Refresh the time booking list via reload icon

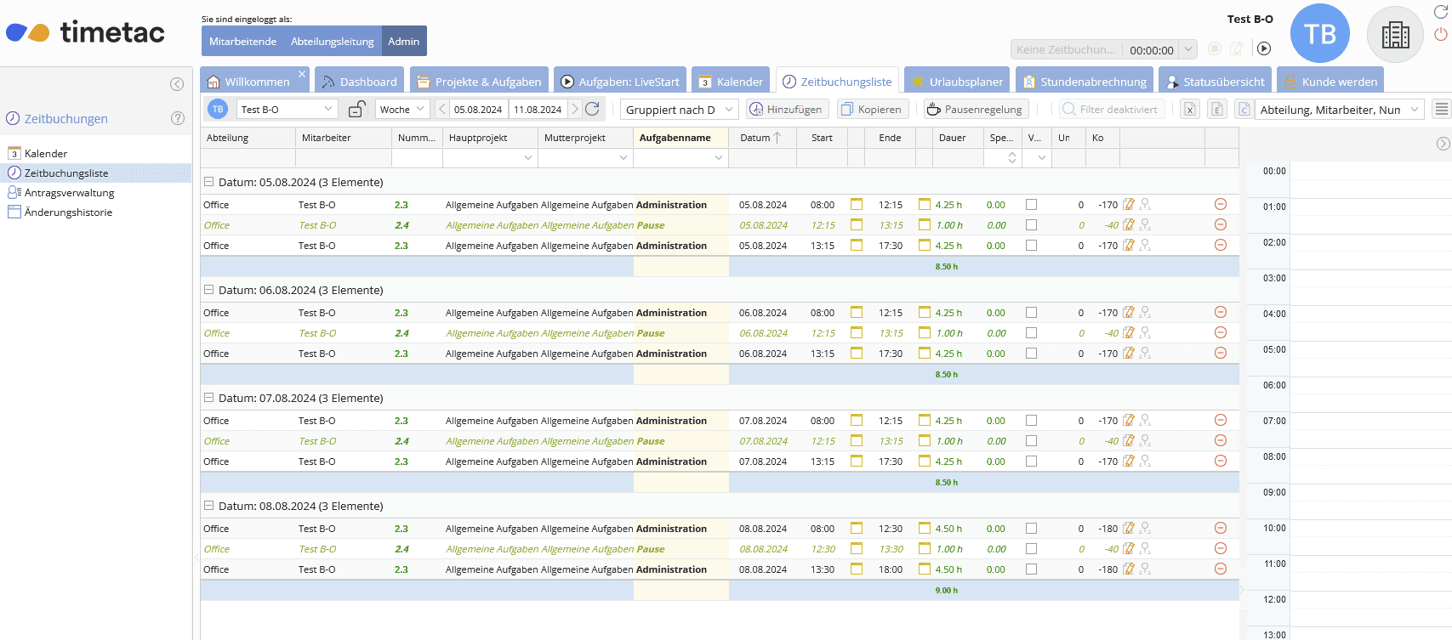pyautogui.click(x=593, y=109)
